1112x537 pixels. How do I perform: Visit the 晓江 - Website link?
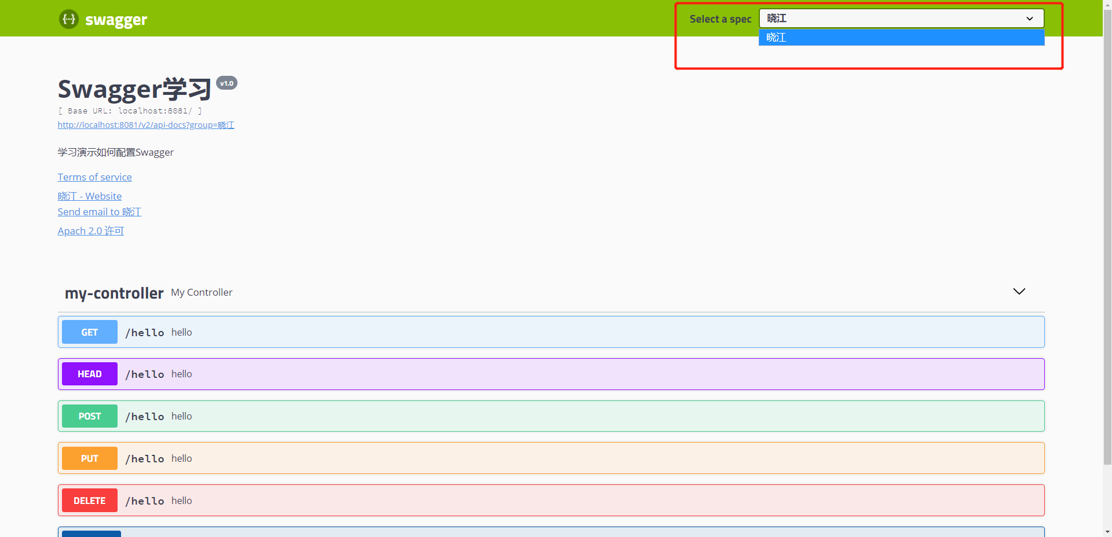click(x=90, y=196)
